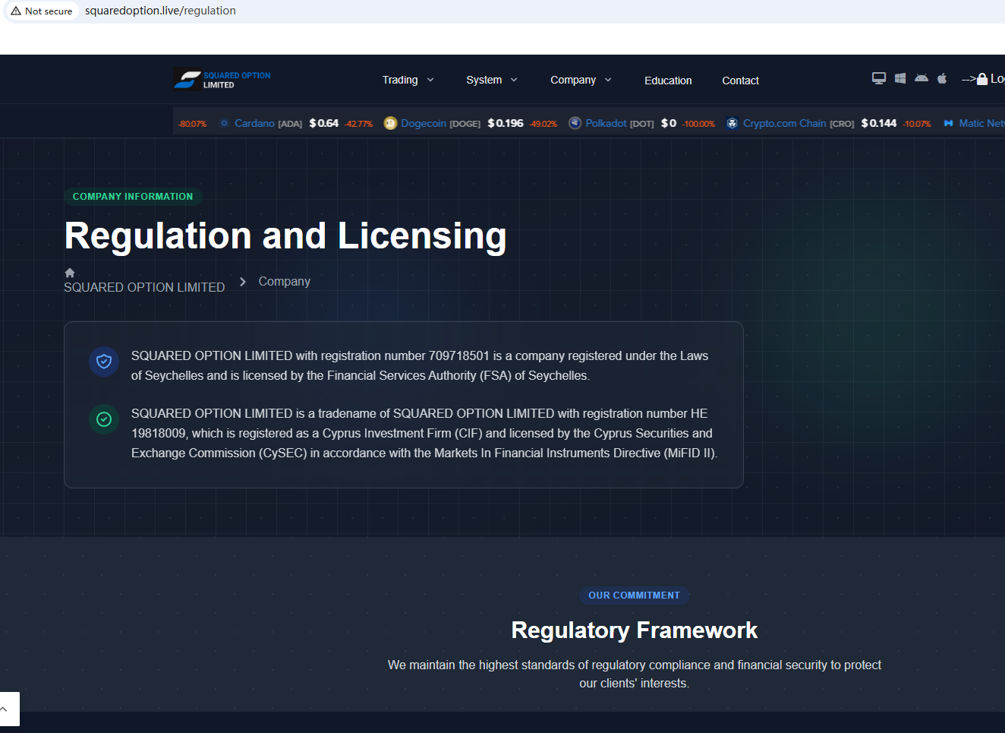
Task: Go to the Education page
Action: click(668, 81)
